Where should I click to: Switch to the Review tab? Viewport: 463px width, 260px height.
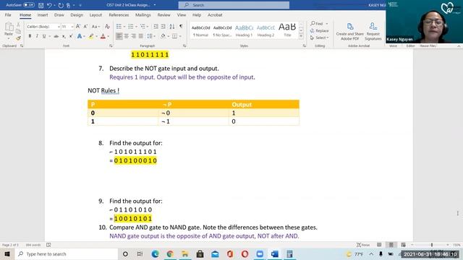coord(164,14)
